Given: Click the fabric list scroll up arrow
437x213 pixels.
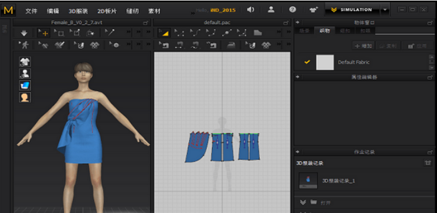Looking at the screenshot, I should tap(431, 56).
